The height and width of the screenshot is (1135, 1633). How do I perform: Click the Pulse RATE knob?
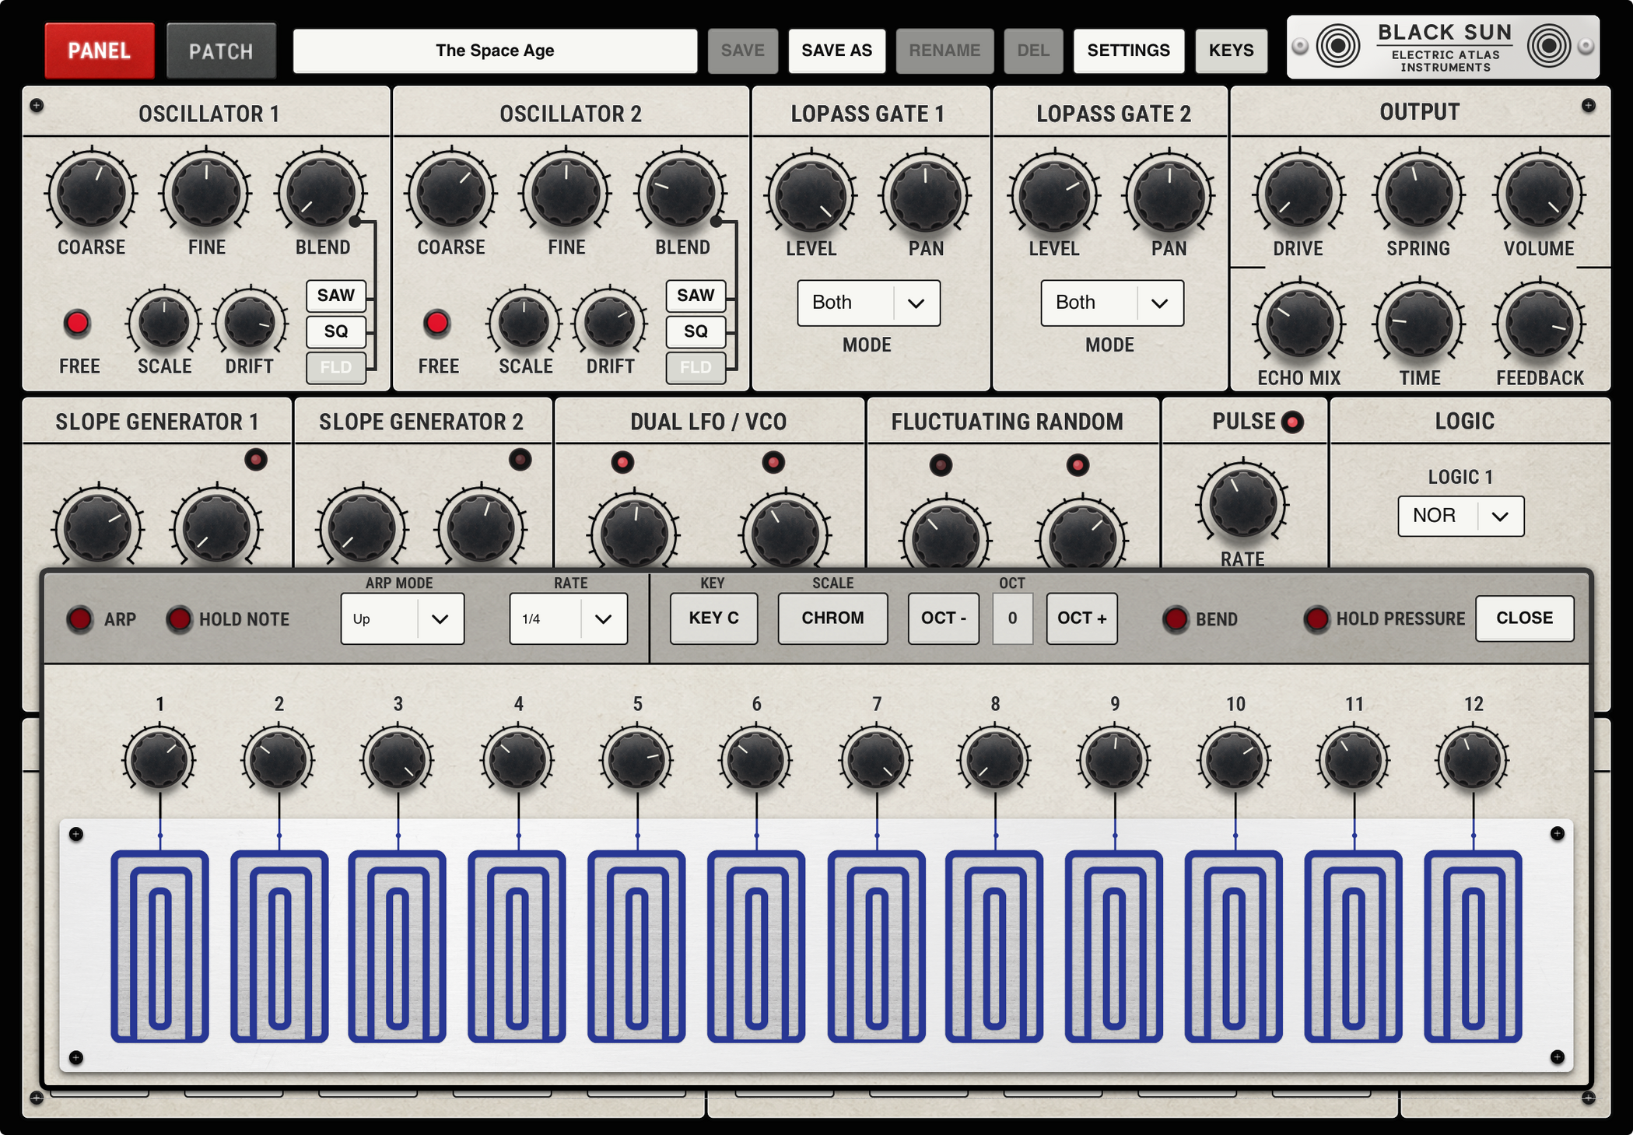[1242, 503]
